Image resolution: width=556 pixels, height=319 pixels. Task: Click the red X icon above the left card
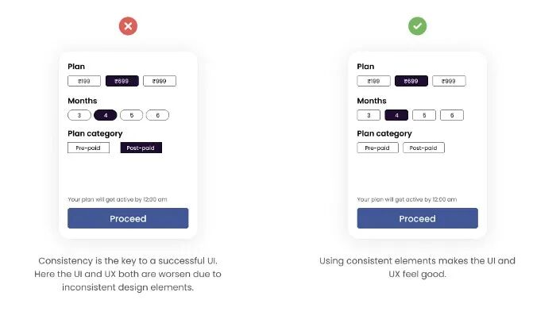(128, 26)
